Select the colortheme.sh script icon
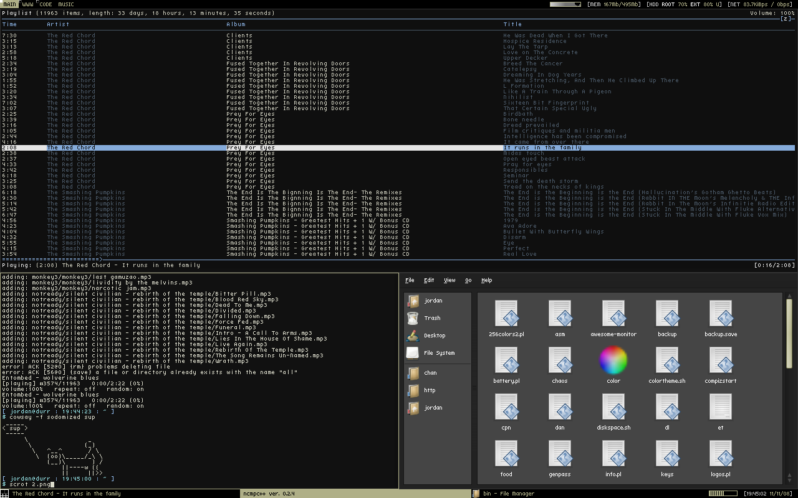The width and height of the screenshot is (798, 498). tap(667, 360)
